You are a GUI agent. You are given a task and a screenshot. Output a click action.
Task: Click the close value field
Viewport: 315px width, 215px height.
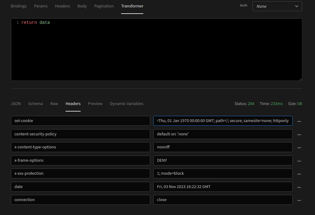(x=223, y=200)
